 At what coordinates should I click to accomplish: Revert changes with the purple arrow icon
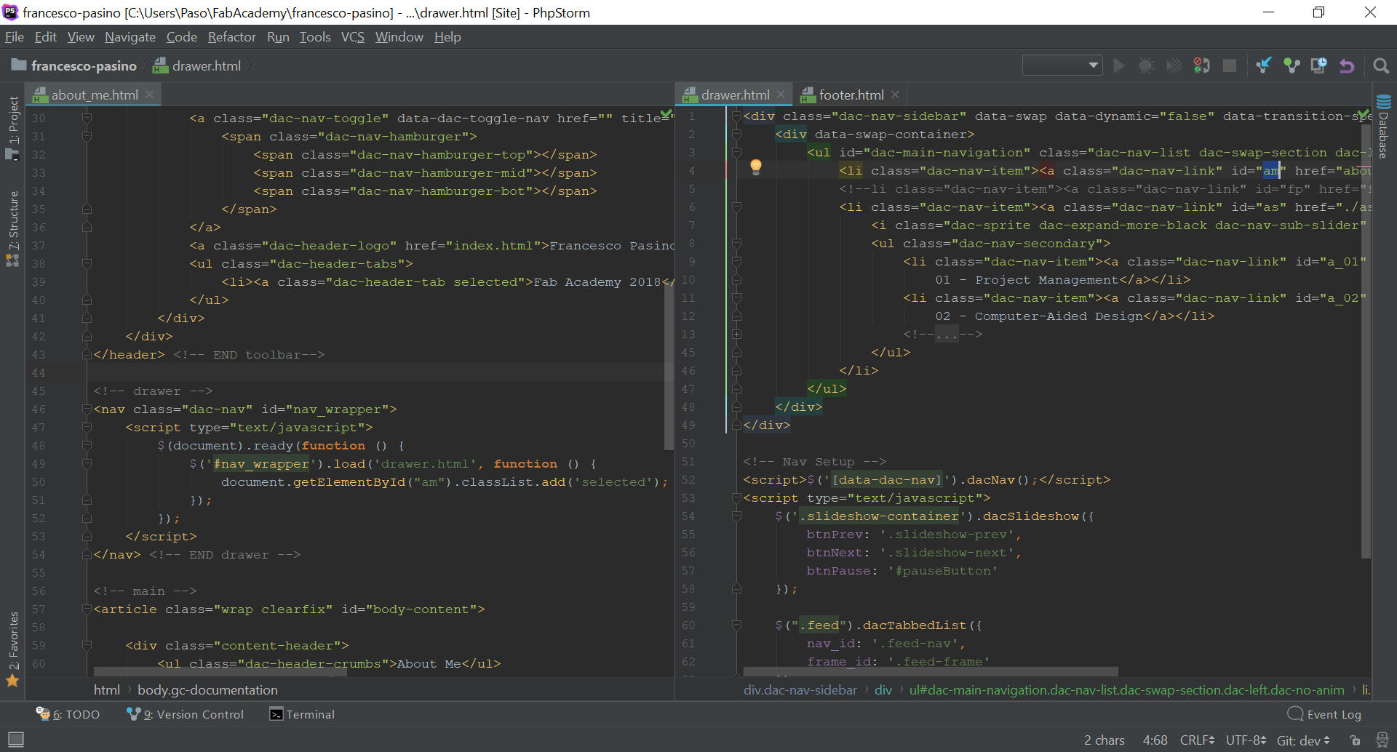click(1347, 66)
